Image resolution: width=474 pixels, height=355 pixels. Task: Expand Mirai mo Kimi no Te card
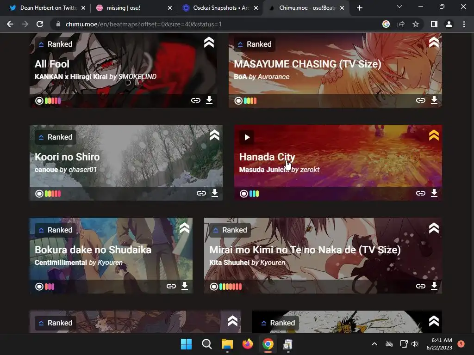pyautogui.click(x=434, y=228)
